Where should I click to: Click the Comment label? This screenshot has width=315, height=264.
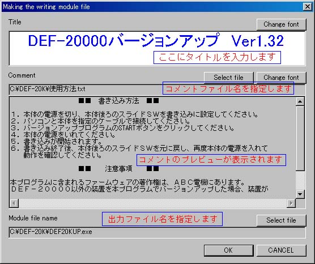pos(22,75)
